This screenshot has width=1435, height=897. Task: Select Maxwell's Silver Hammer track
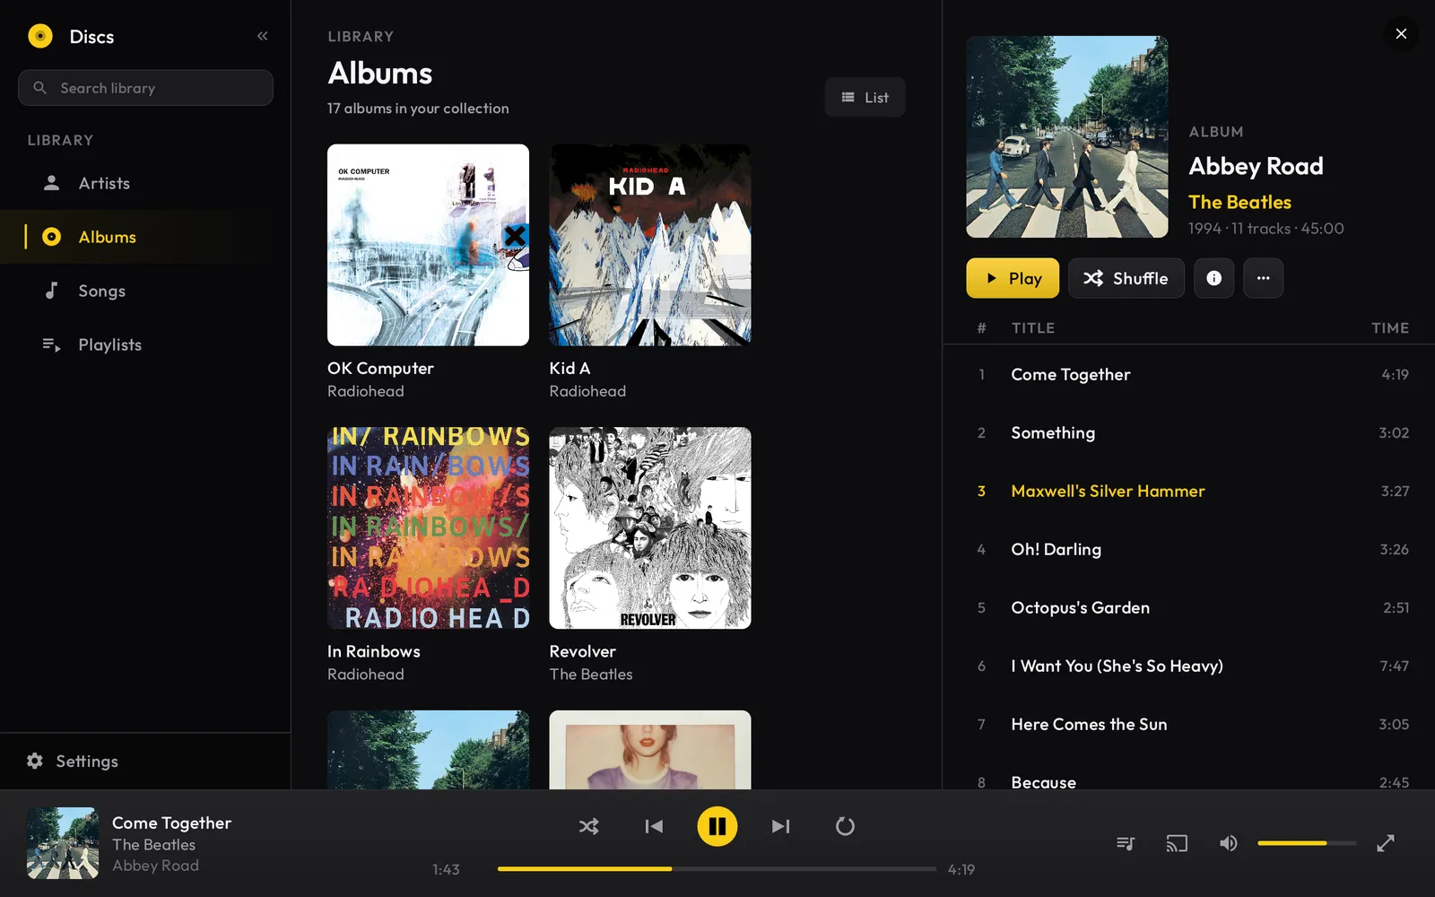(x=1188, y=491)
